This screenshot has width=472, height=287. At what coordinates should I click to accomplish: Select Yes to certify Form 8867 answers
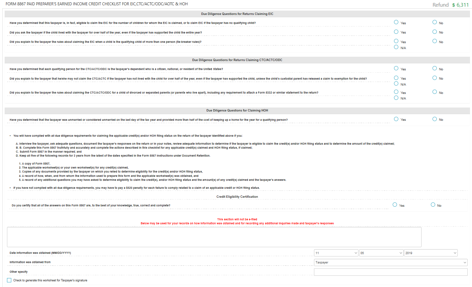coord(394,204)
